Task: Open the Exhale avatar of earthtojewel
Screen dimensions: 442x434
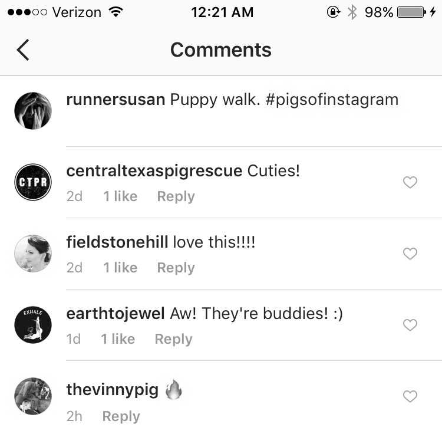Action: tap(33, 325)
